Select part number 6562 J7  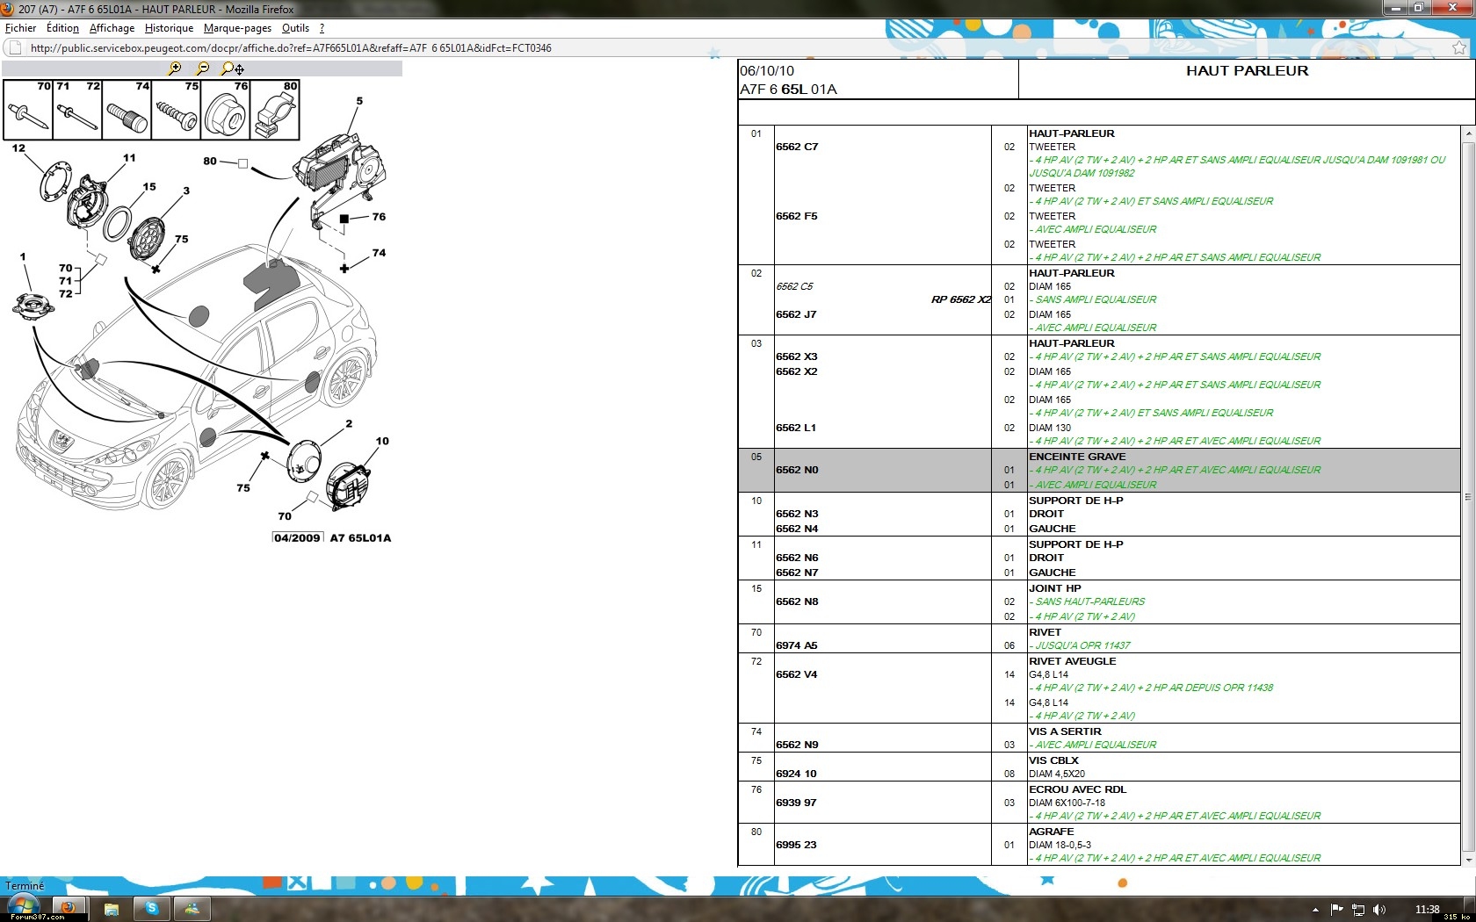(796, 314)
